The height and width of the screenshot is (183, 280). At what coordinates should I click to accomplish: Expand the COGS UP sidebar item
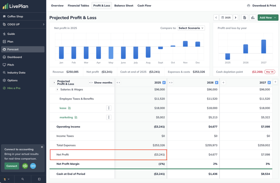point(44,24)
